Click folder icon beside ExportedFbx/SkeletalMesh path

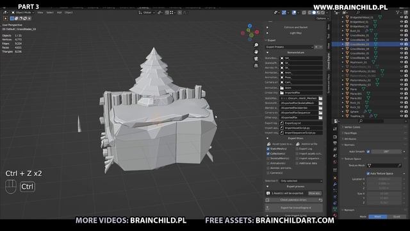click(x=320, y=103)
